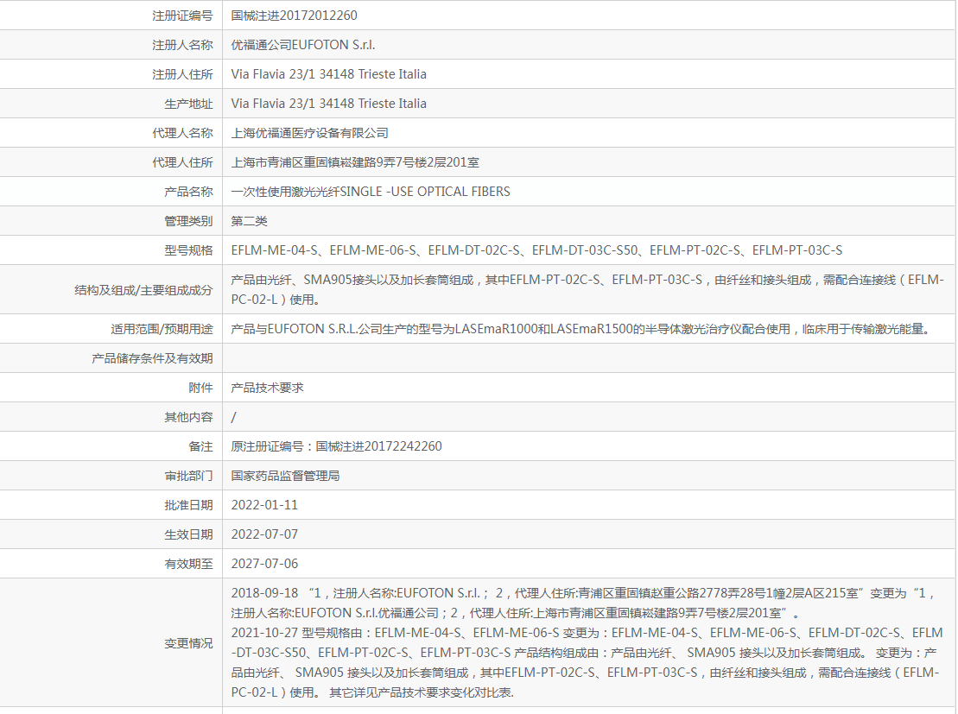958x714 pixels.
Task: Select remark 原注册证编号：国械注进20172242260
Action: (x=336, y=445)
